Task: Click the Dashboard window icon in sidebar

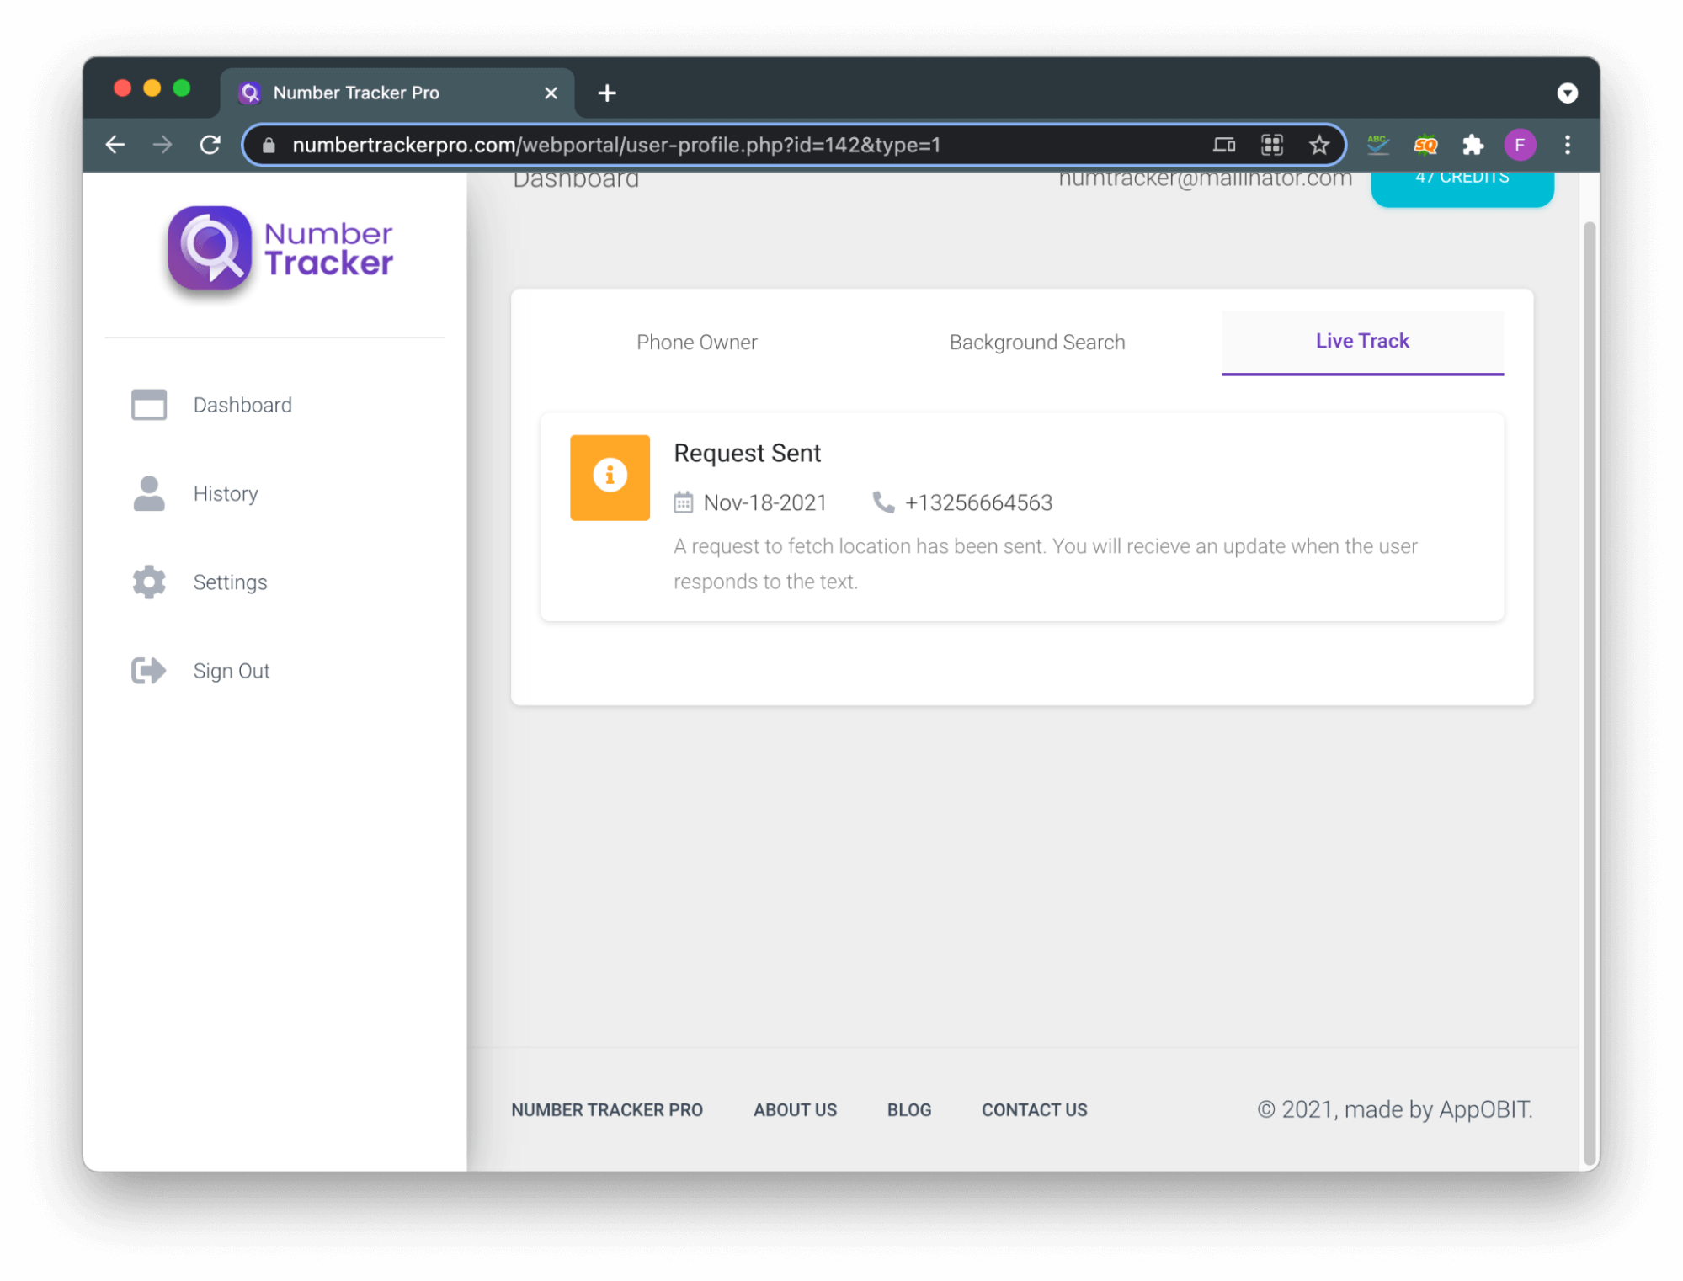Action: pyautogui.click(x=149, y=405)
